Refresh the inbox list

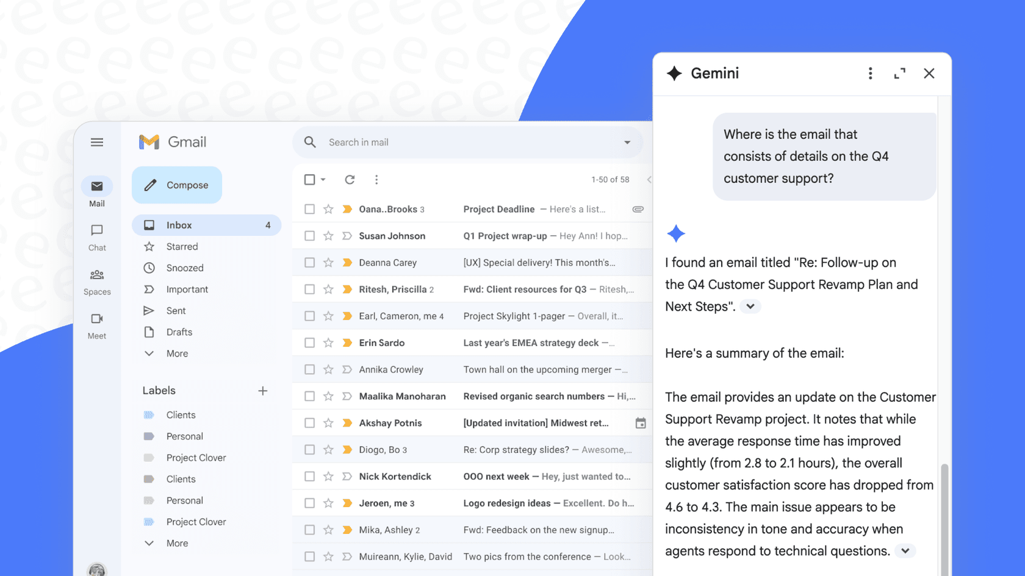point(349,179)
